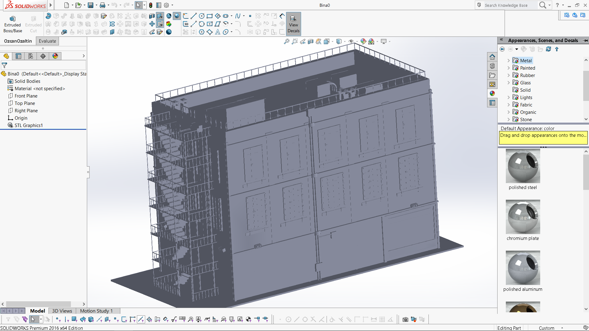This screenshot has height=331, width=589.
Task: Switch to the Motion Study 1 tab
Action: (96, 311)
